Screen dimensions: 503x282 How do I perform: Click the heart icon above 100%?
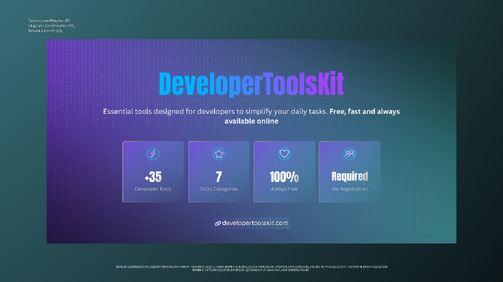tap(284, 154)
